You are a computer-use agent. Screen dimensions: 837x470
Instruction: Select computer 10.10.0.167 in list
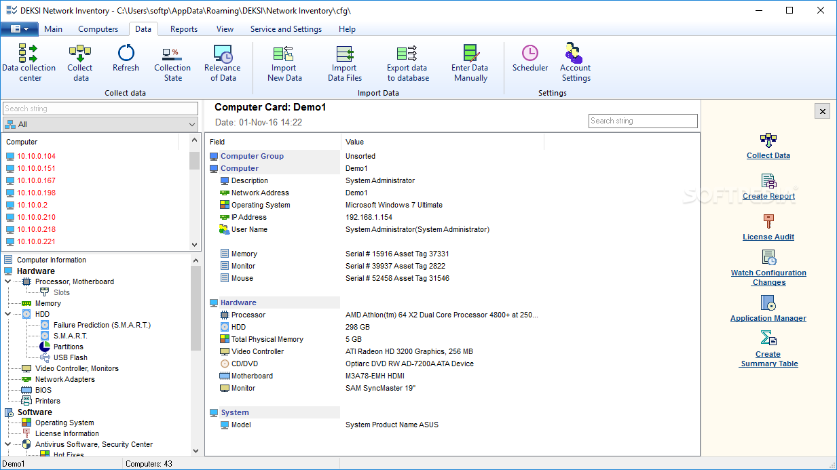coord(37,180)
